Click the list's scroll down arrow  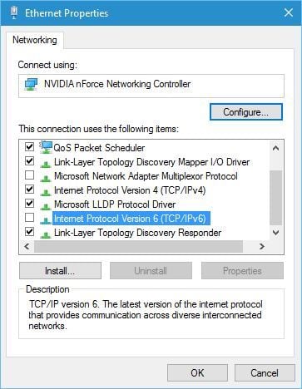click(275, 233)
